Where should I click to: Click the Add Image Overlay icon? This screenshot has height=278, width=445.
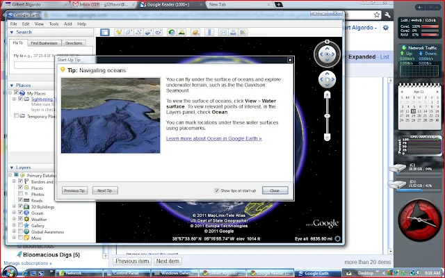pos(148,33)
